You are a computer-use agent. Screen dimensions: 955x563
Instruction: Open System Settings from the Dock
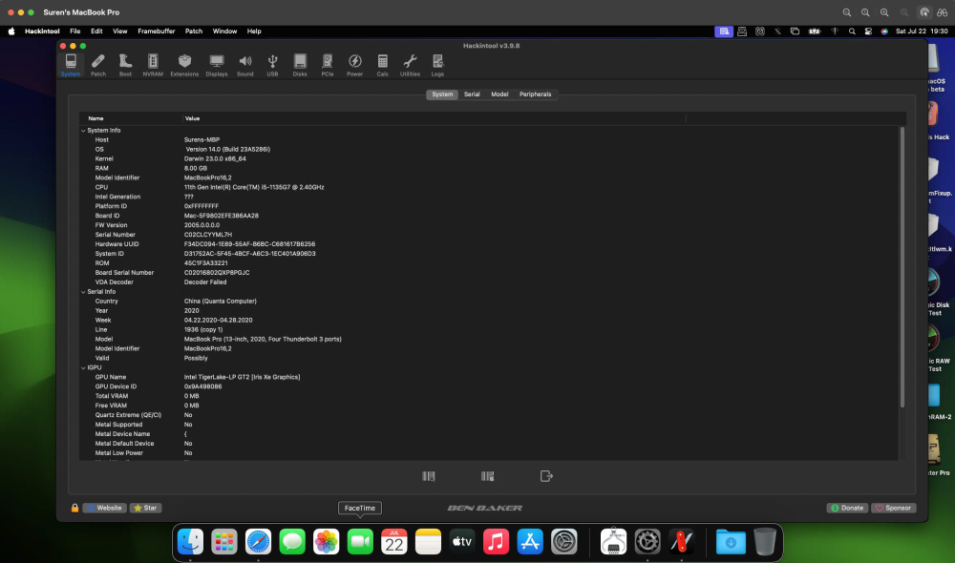coord(564,541)
